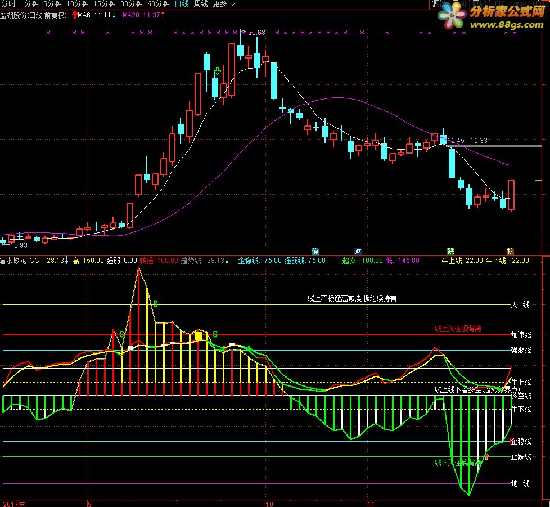550x507 pixels.
Task: Click the 牛上线 level label on right
Action: click(521, 383)
